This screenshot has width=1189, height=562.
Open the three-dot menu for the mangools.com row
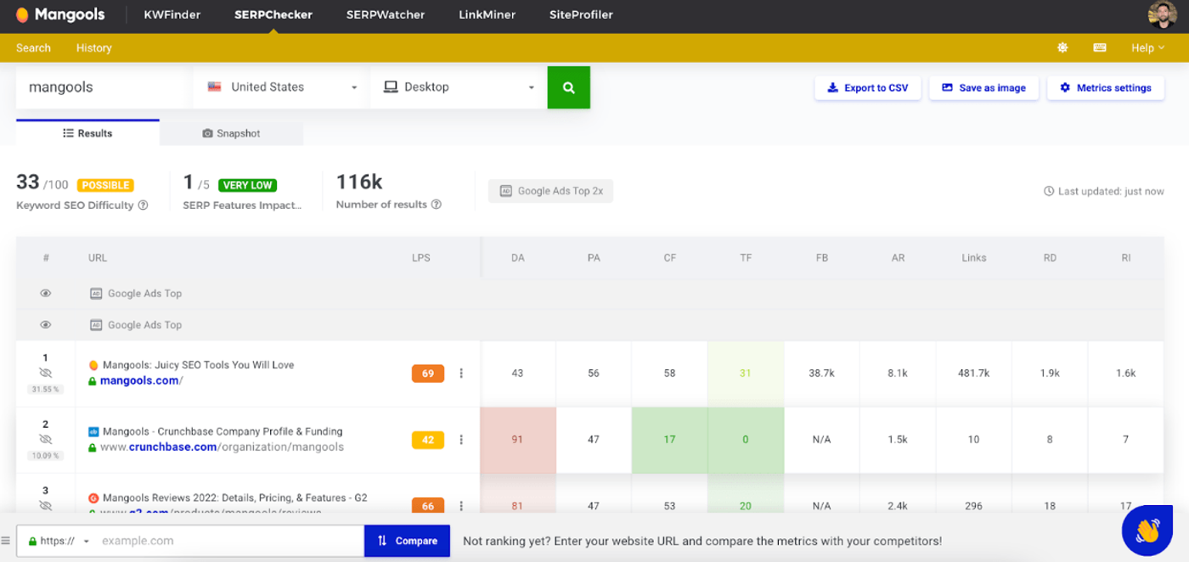(x=461, y=374)
